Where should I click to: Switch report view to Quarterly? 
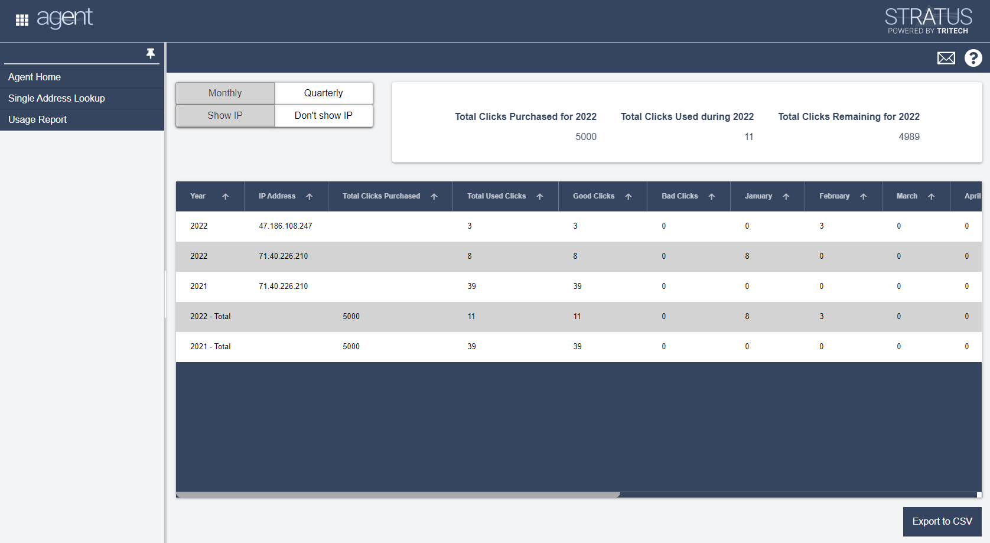coord(323,93)
